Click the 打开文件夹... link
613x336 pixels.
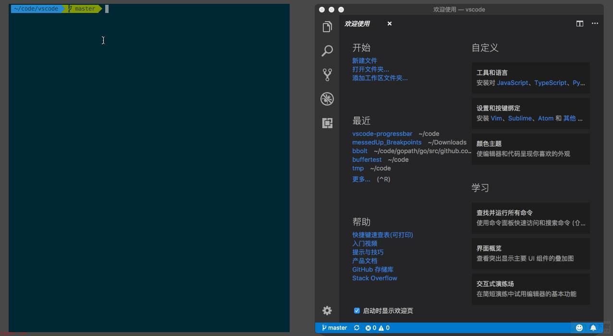pyautogui.click(x=370, y=69)
